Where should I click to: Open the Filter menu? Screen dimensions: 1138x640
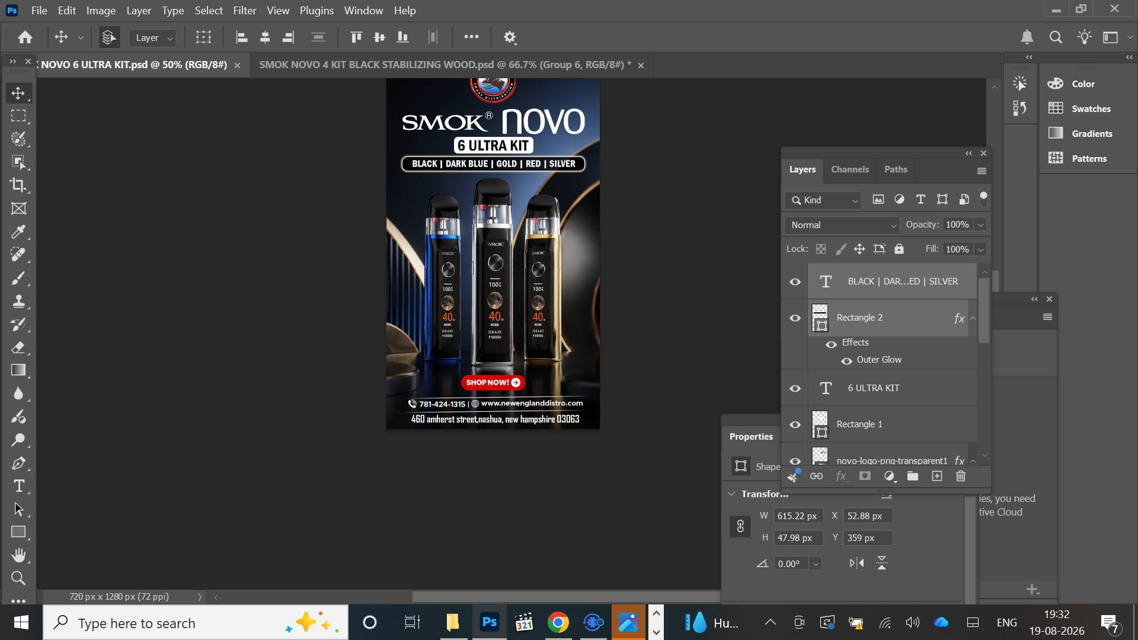[x=244, y=11]
